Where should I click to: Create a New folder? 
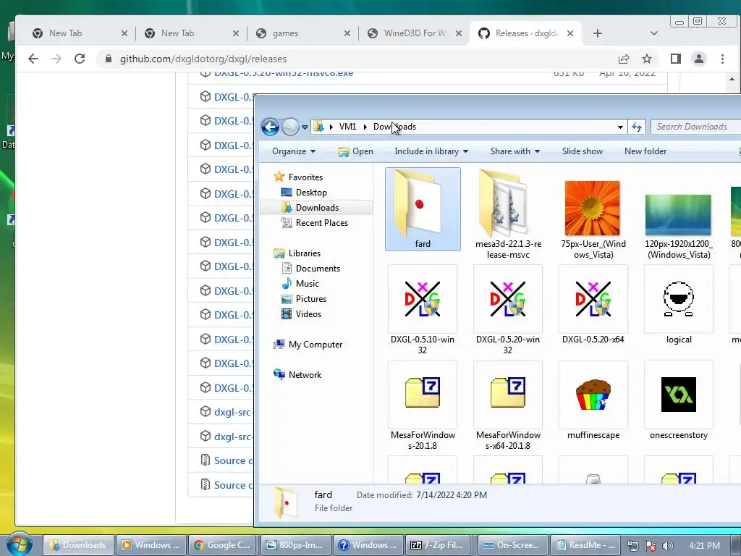point(645,151)
